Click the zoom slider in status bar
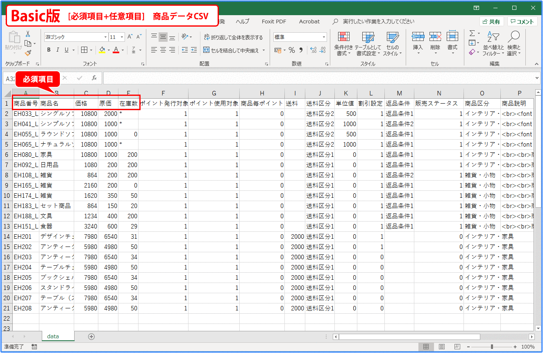The width and height of the screenshot is (543, 353). click(492, 347)
